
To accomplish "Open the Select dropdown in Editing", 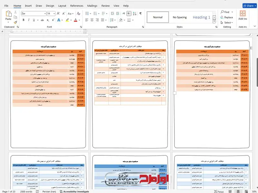I will pyautogui.click(x=227, y=23).
